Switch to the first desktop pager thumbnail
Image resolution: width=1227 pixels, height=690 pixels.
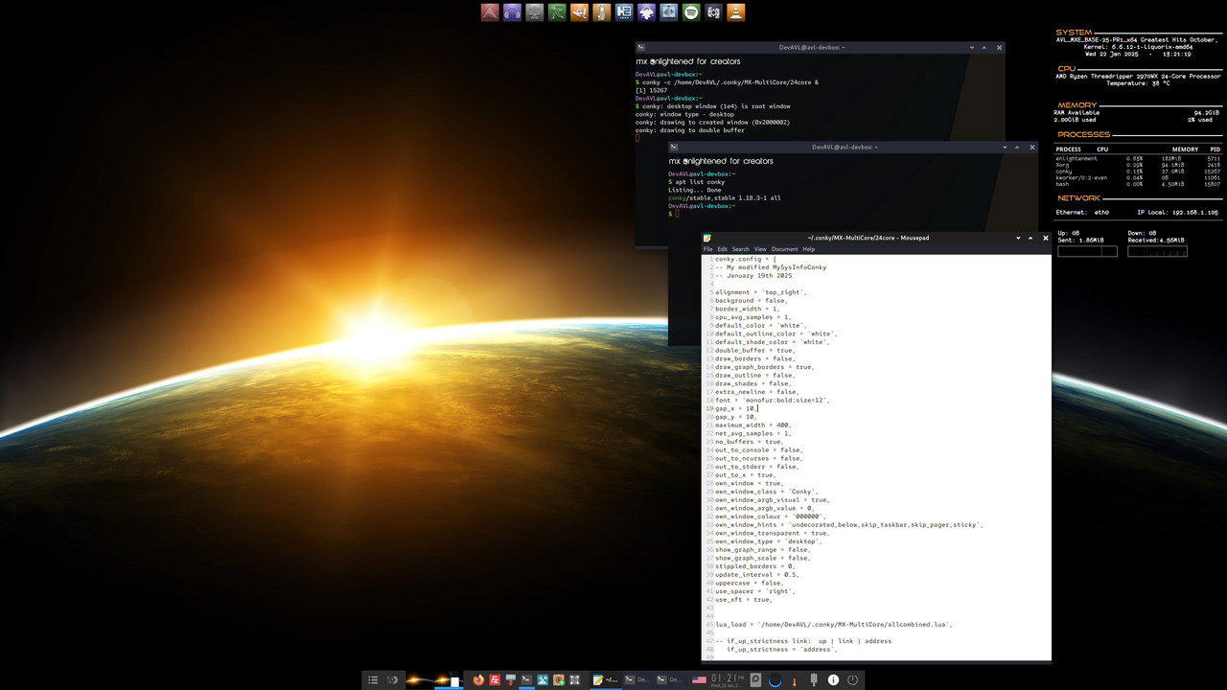tap(418, 679)
